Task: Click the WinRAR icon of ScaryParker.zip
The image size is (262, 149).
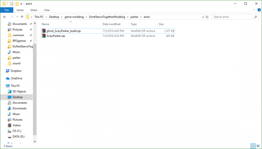Action: [x=44, y=36]
